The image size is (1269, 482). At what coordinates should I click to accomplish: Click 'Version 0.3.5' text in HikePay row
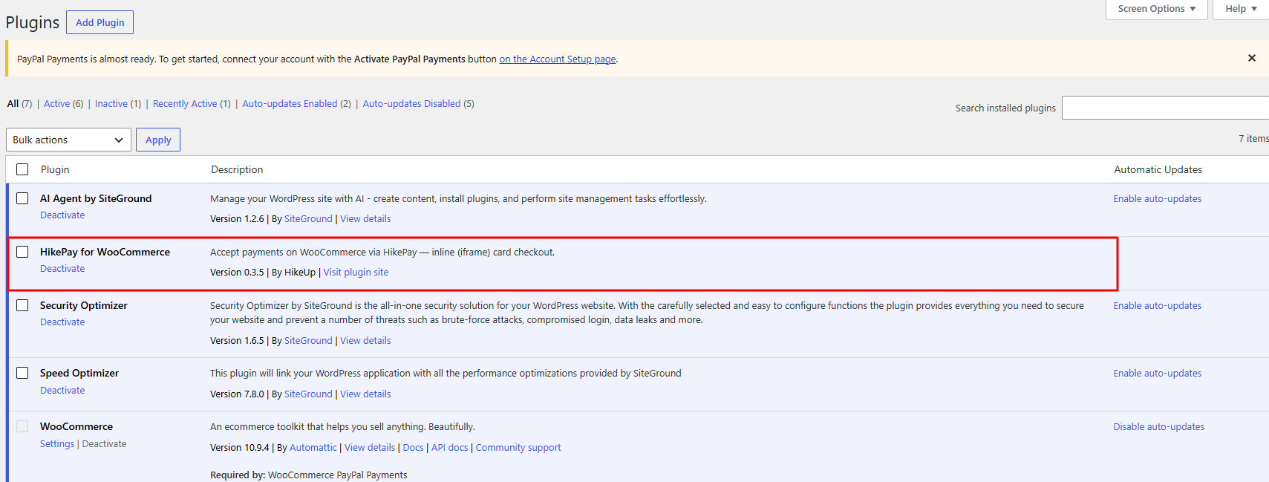coord(237,273)
